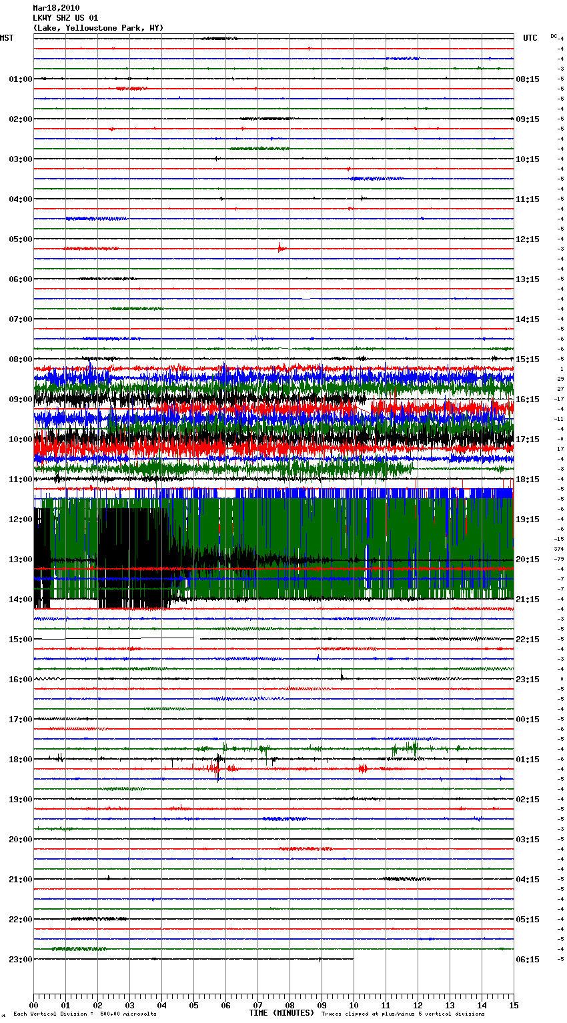The height and width of the screenshot is (1023, 567).
Task: Click the DC offset value -15
Action: pyautogui.click(x=560, y=539)
